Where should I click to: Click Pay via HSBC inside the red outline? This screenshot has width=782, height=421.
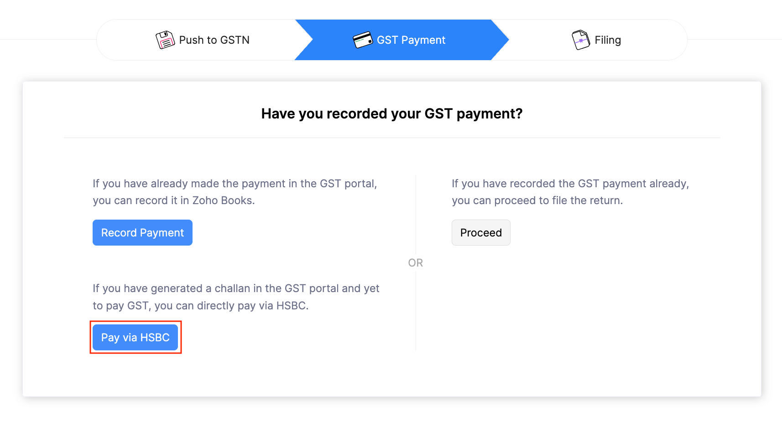(136, 337)
